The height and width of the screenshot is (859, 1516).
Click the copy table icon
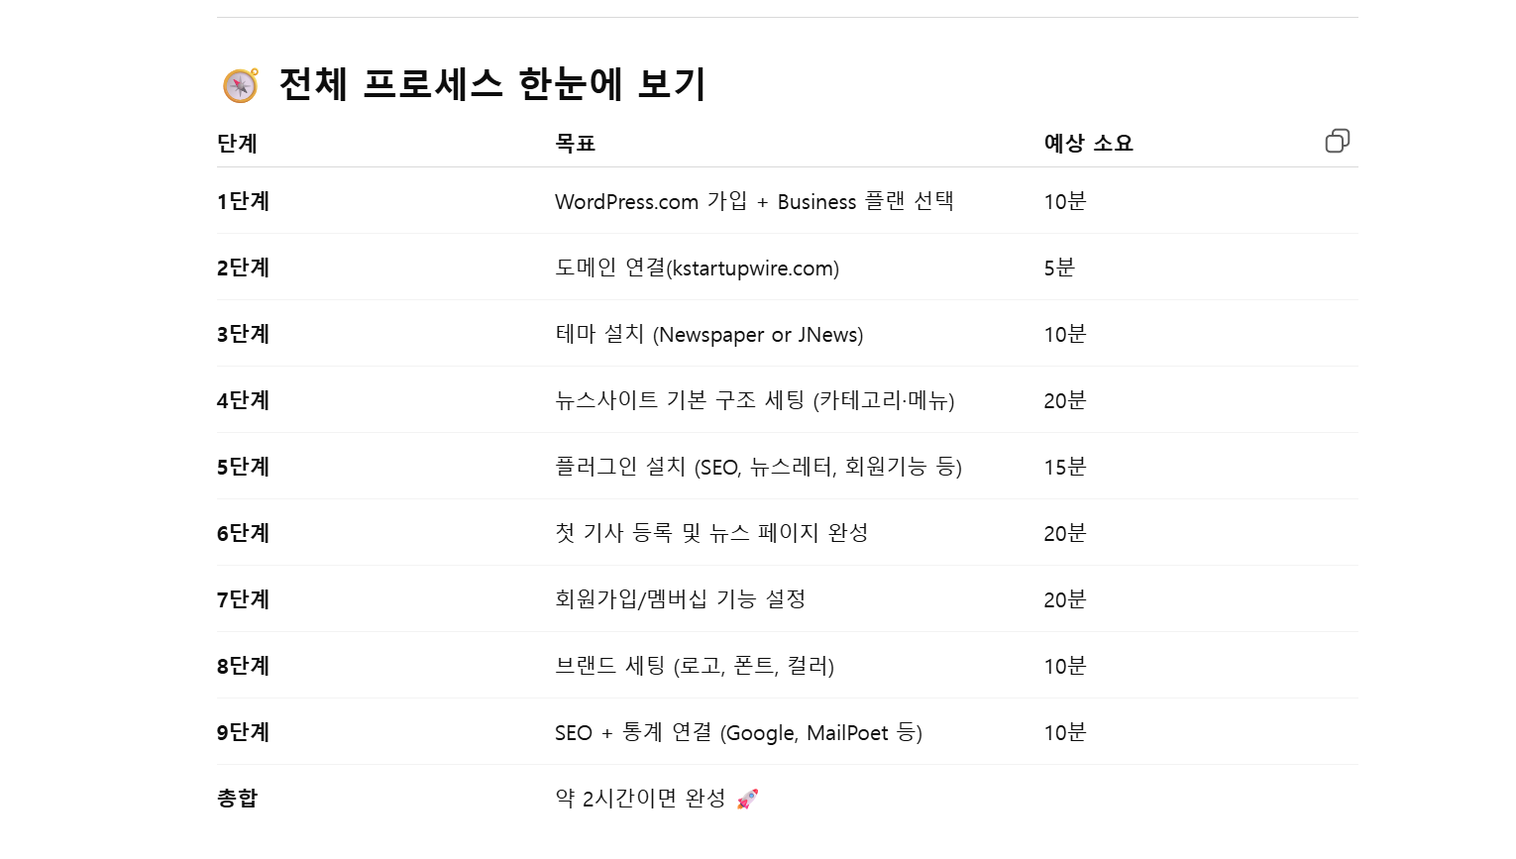[1337, 142]
